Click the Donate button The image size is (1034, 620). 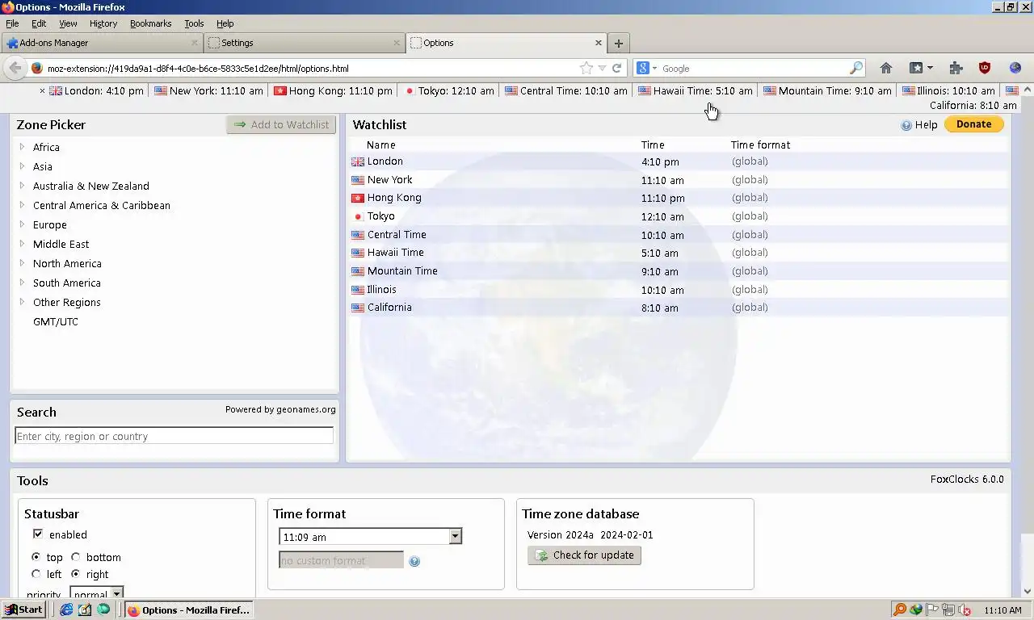point(974,124)
